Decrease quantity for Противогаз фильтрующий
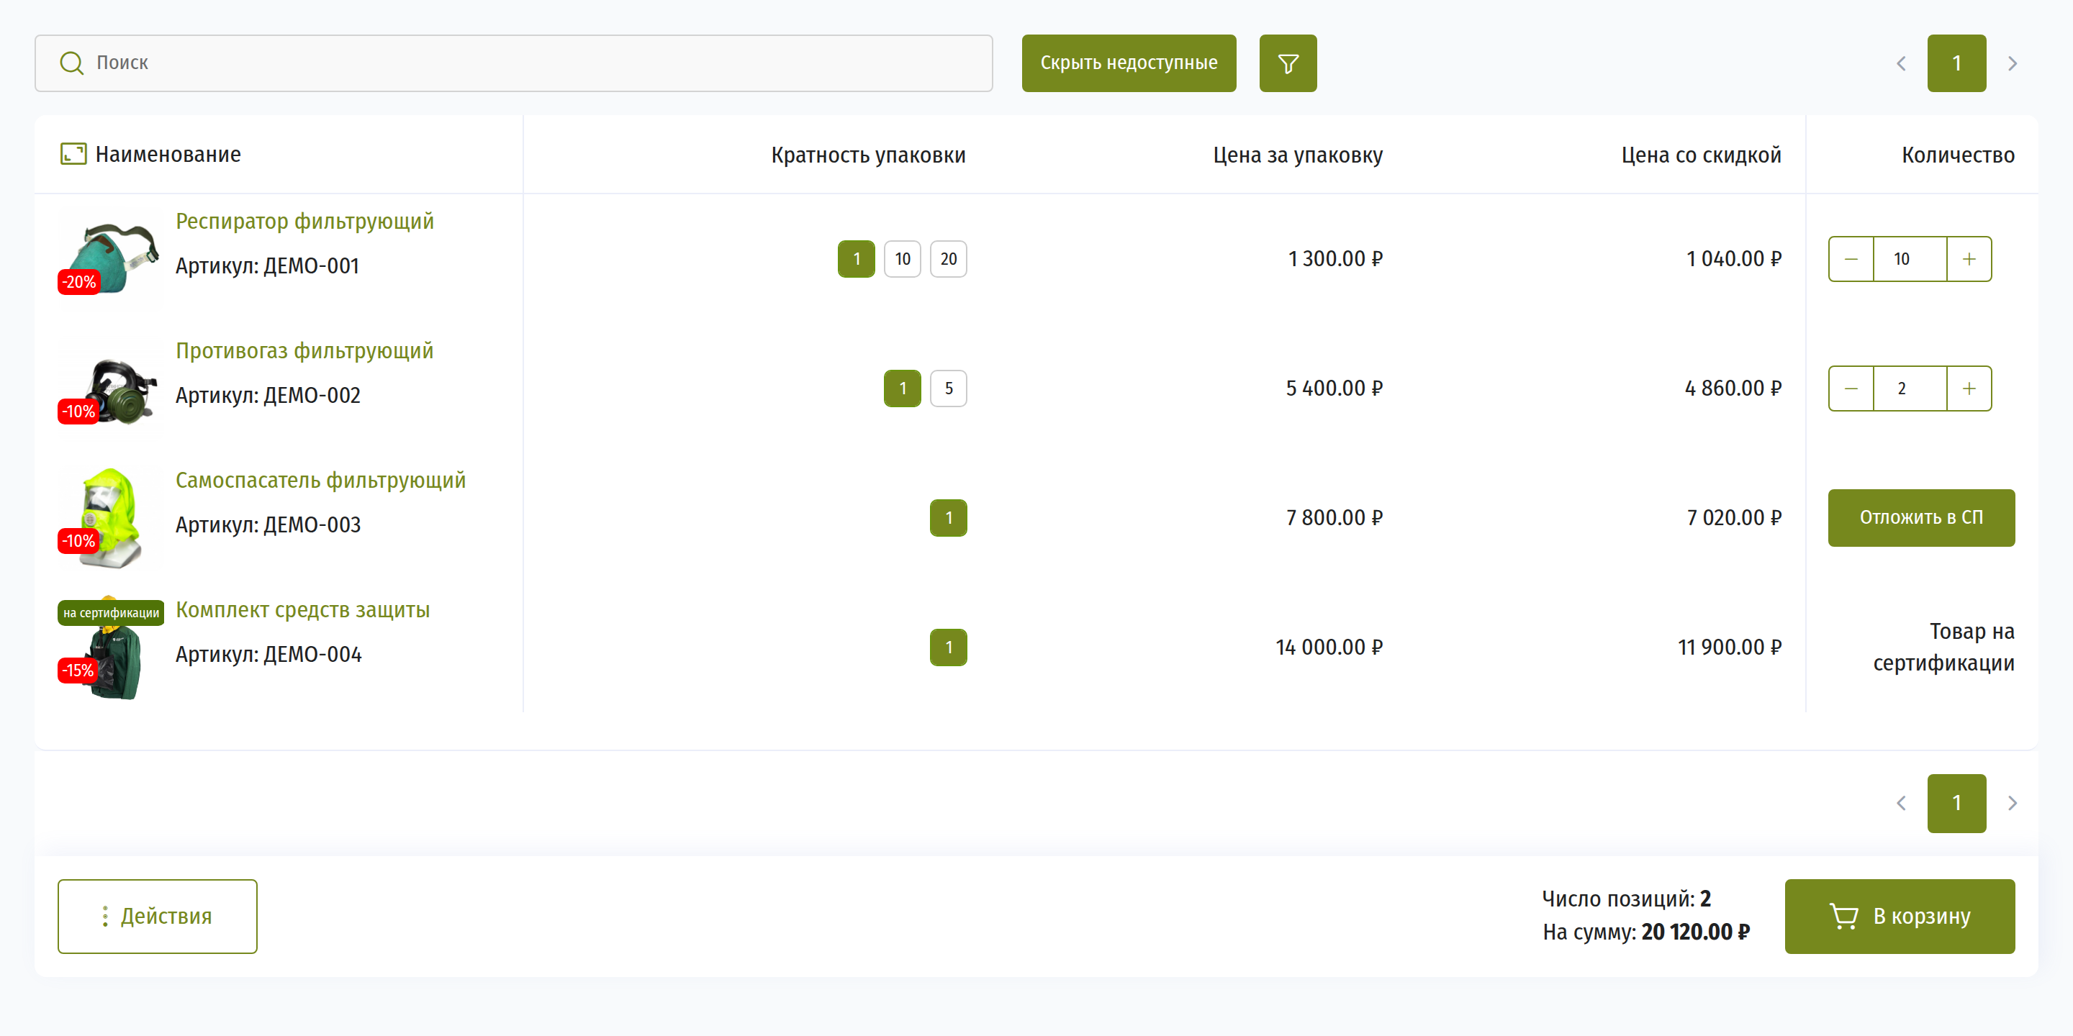Screen dimensions: 2073x1036 [x=1851, y=388]
